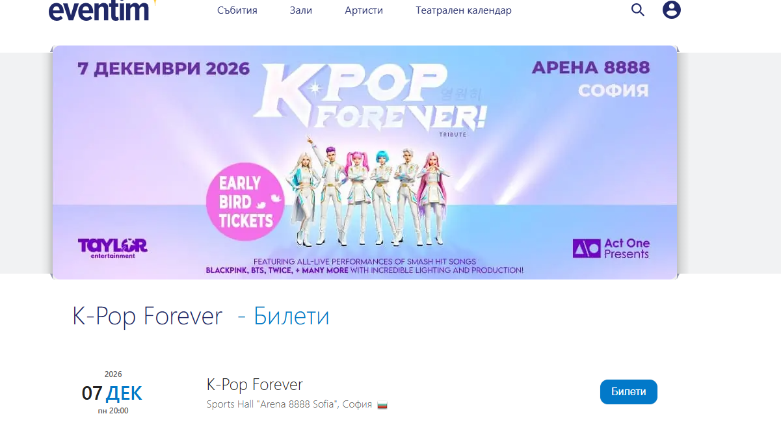The image size is (781, 442).
Task: Click the pink Early Bird Tickets badge
Action: [246, 202]
